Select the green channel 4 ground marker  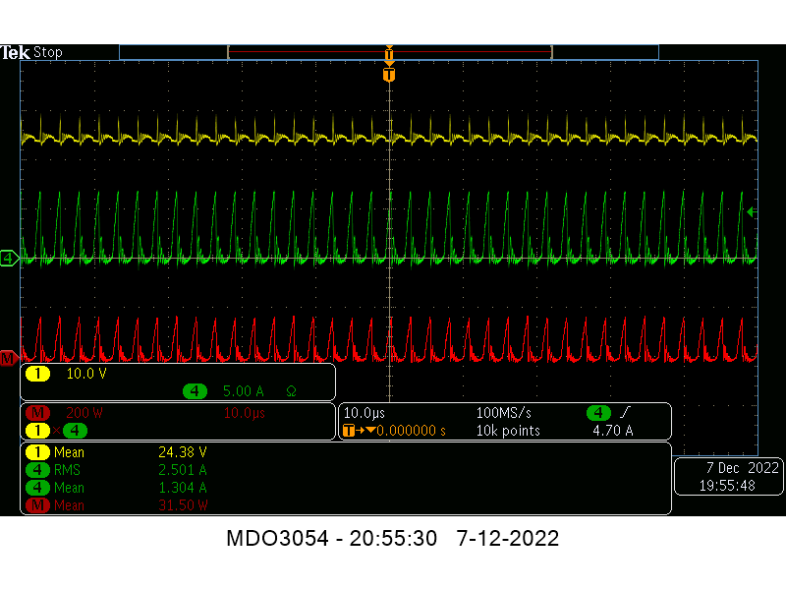pos(9,259)
